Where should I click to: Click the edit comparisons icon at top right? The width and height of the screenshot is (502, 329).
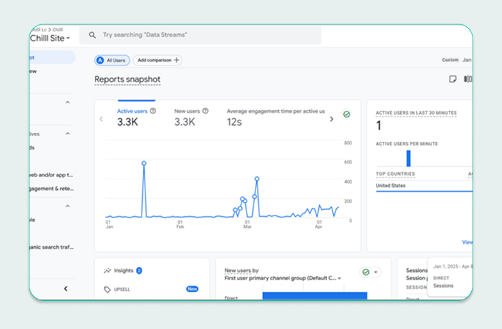(x=468, y=80)
